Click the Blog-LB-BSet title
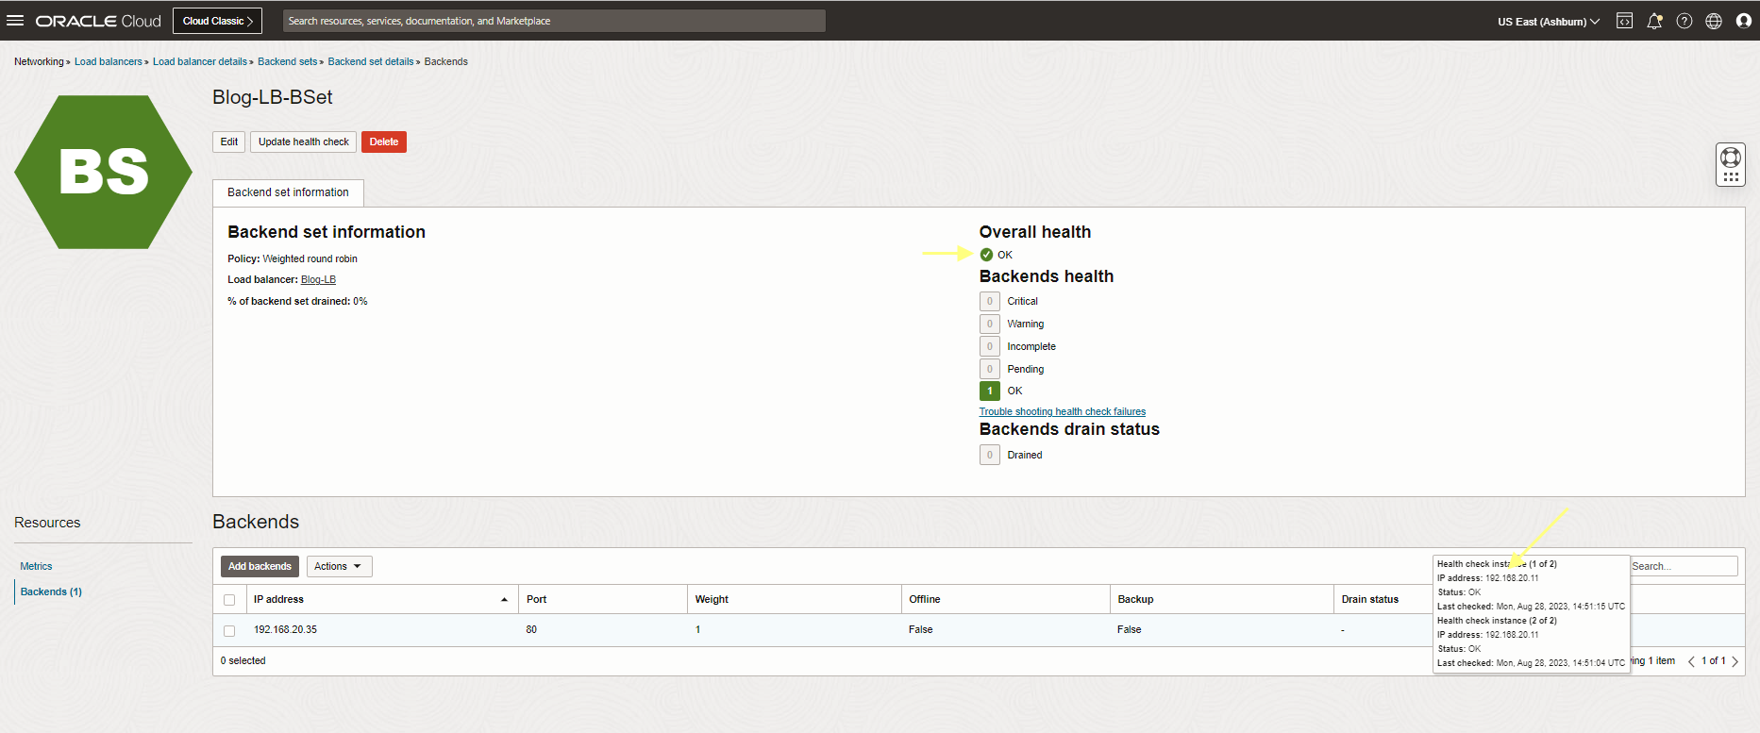Viewport: 1760px width, 733px height. (272, 97)
